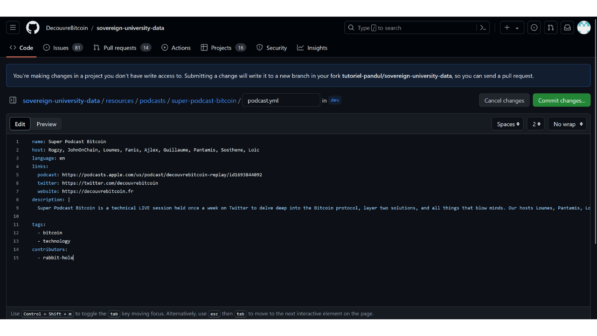Click the Create new plus button
The height and width of the screenshot is (336, 597).
point(507,28)
